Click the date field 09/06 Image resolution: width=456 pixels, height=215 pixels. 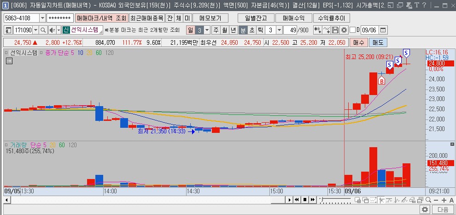[x=369, y=30]
